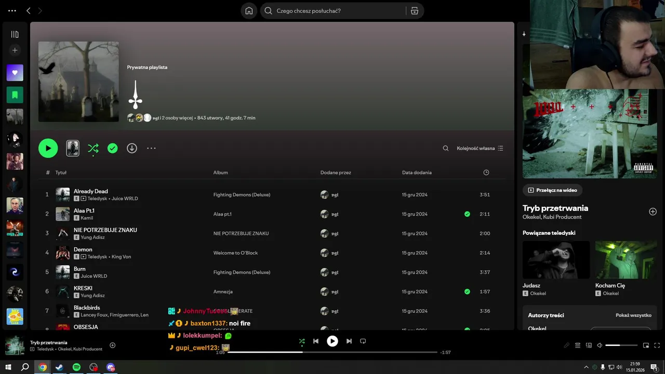Open the Discord taskbar icon
The height and width of the screenshot is (374, 665).
(x=111, y=367)
